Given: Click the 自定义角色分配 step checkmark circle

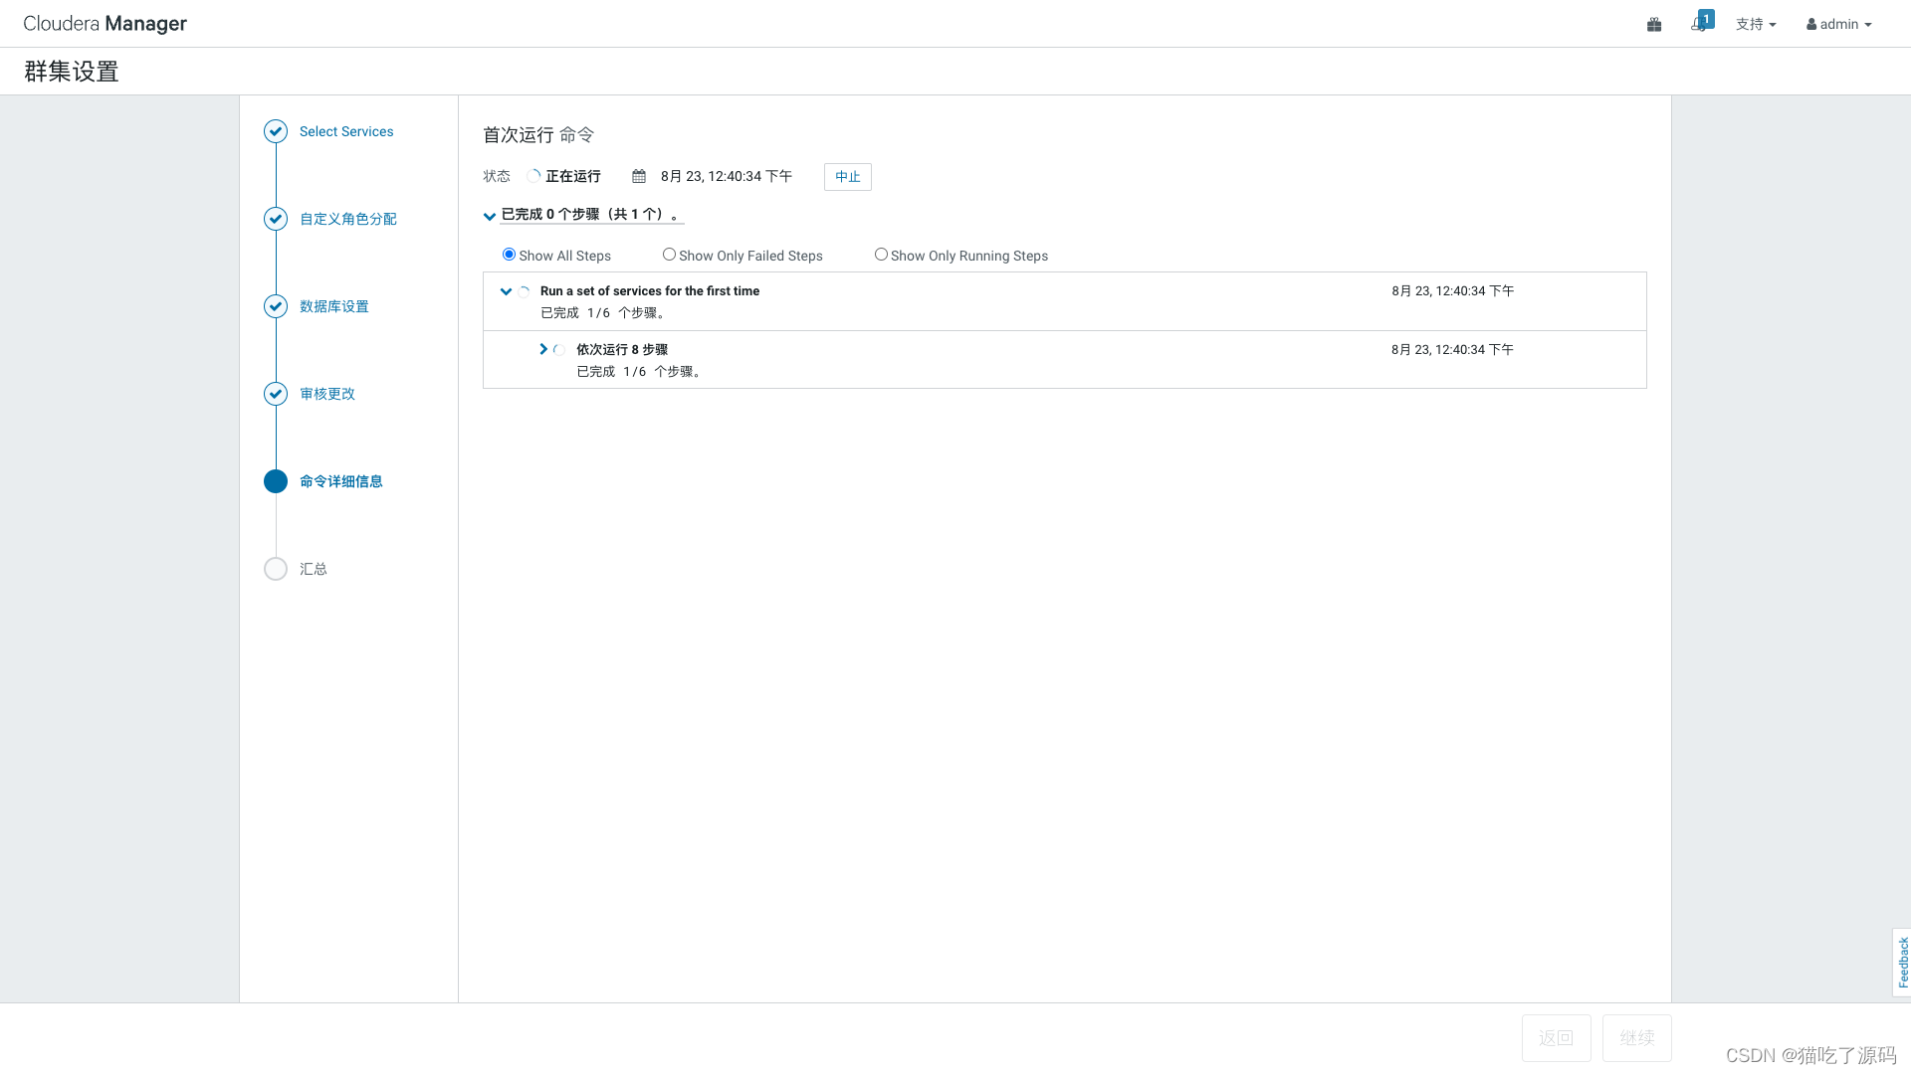Looking at the screenshot, I should coord(276,219).
